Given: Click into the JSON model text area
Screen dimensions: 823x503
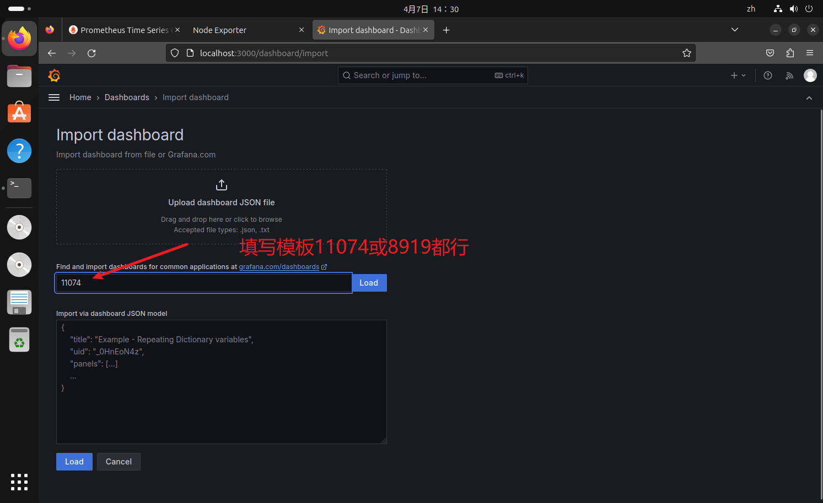Looking at the screenshot, I should (x=222, y=382).
